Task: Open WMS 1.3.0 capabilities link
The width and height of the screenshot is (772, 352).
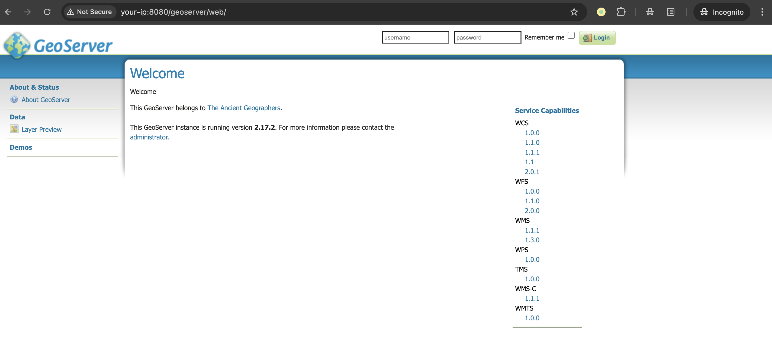Action: [x=532, y=240]
